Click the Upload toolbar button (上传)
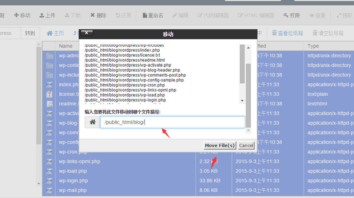Viewport: 354px width, 198px height. pos(47,15)
